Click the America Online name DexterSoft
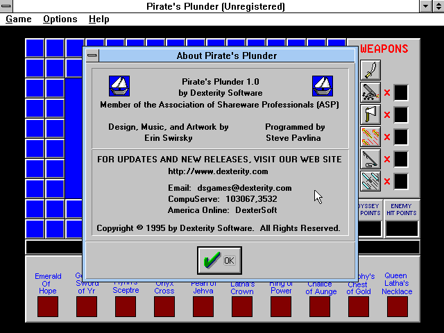 coord(256,210)
